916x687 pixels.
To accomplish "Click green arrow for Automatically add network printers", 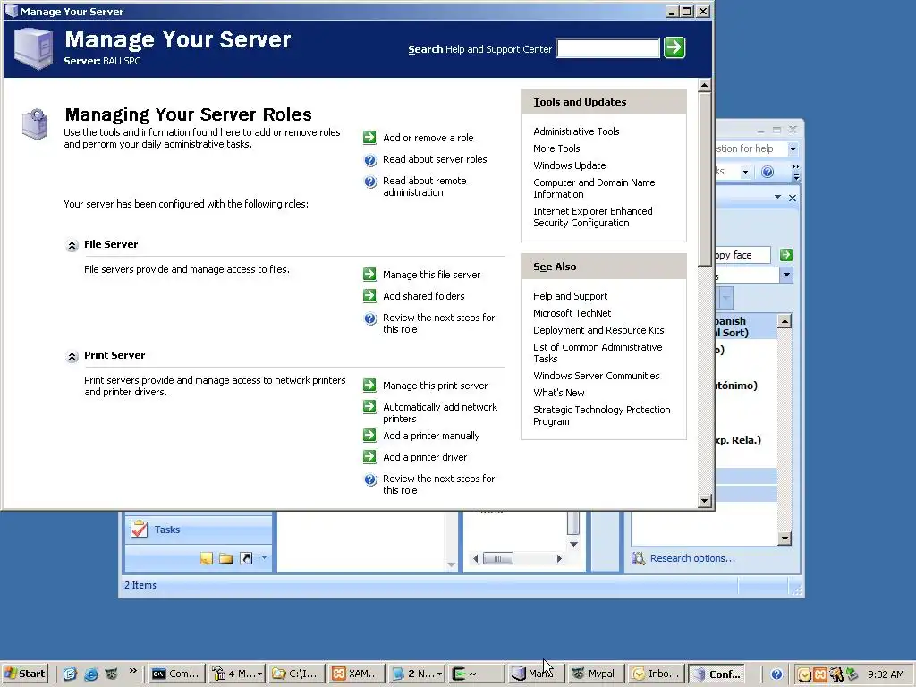I will pyautogui.click(x=369, y=407).
